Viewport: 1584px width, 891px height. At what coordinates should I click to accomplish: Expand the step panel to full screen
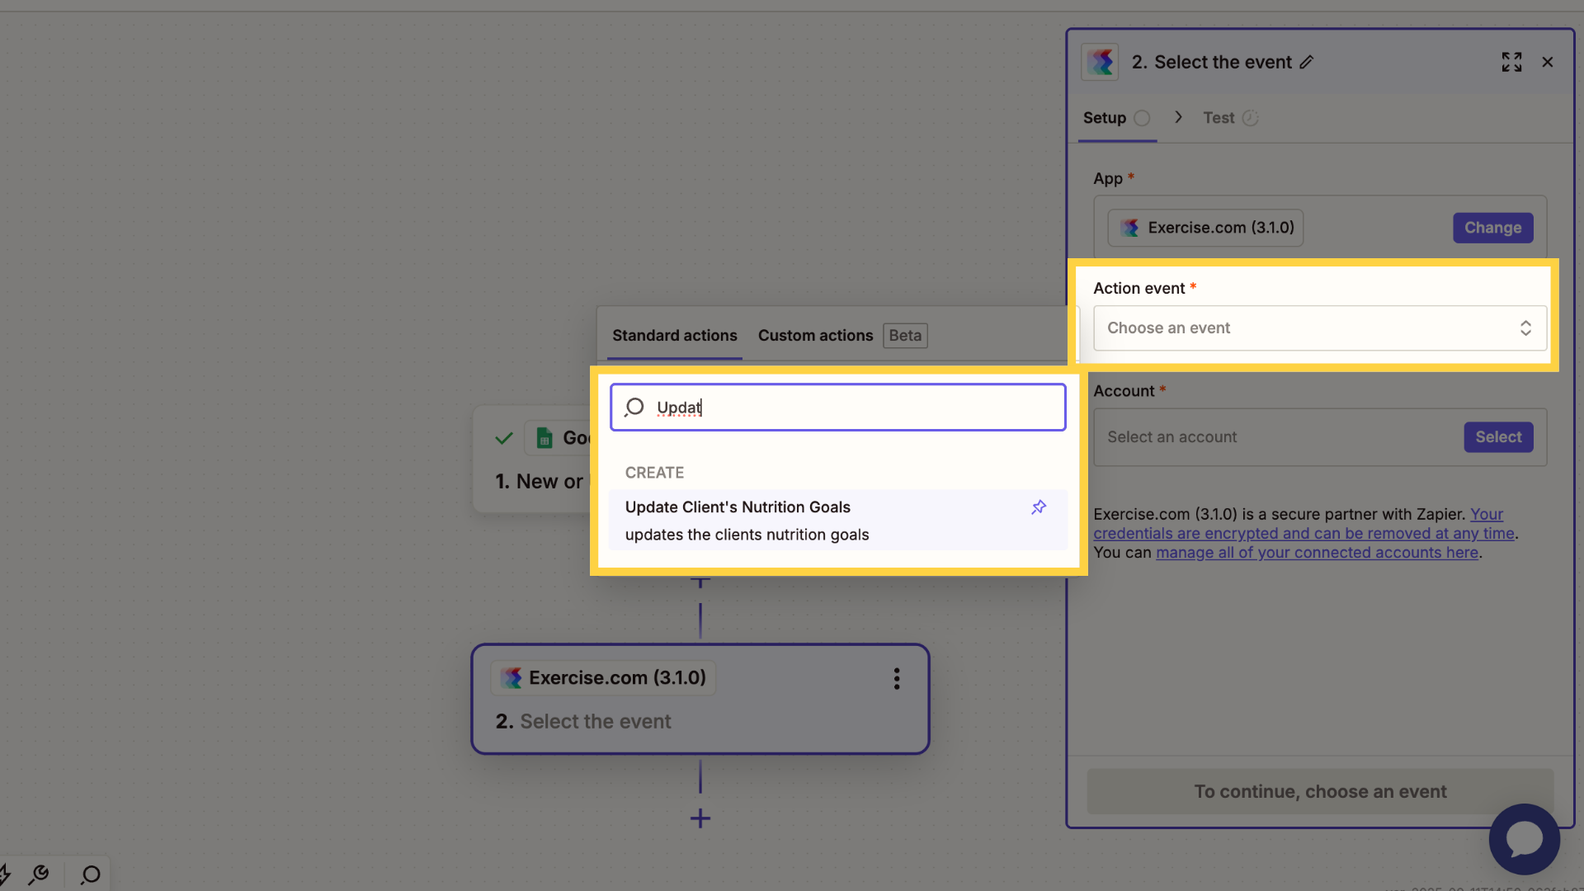click(1511, 62)
